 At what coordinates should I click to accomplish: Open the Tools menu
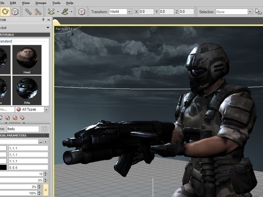tap(56, 3)
